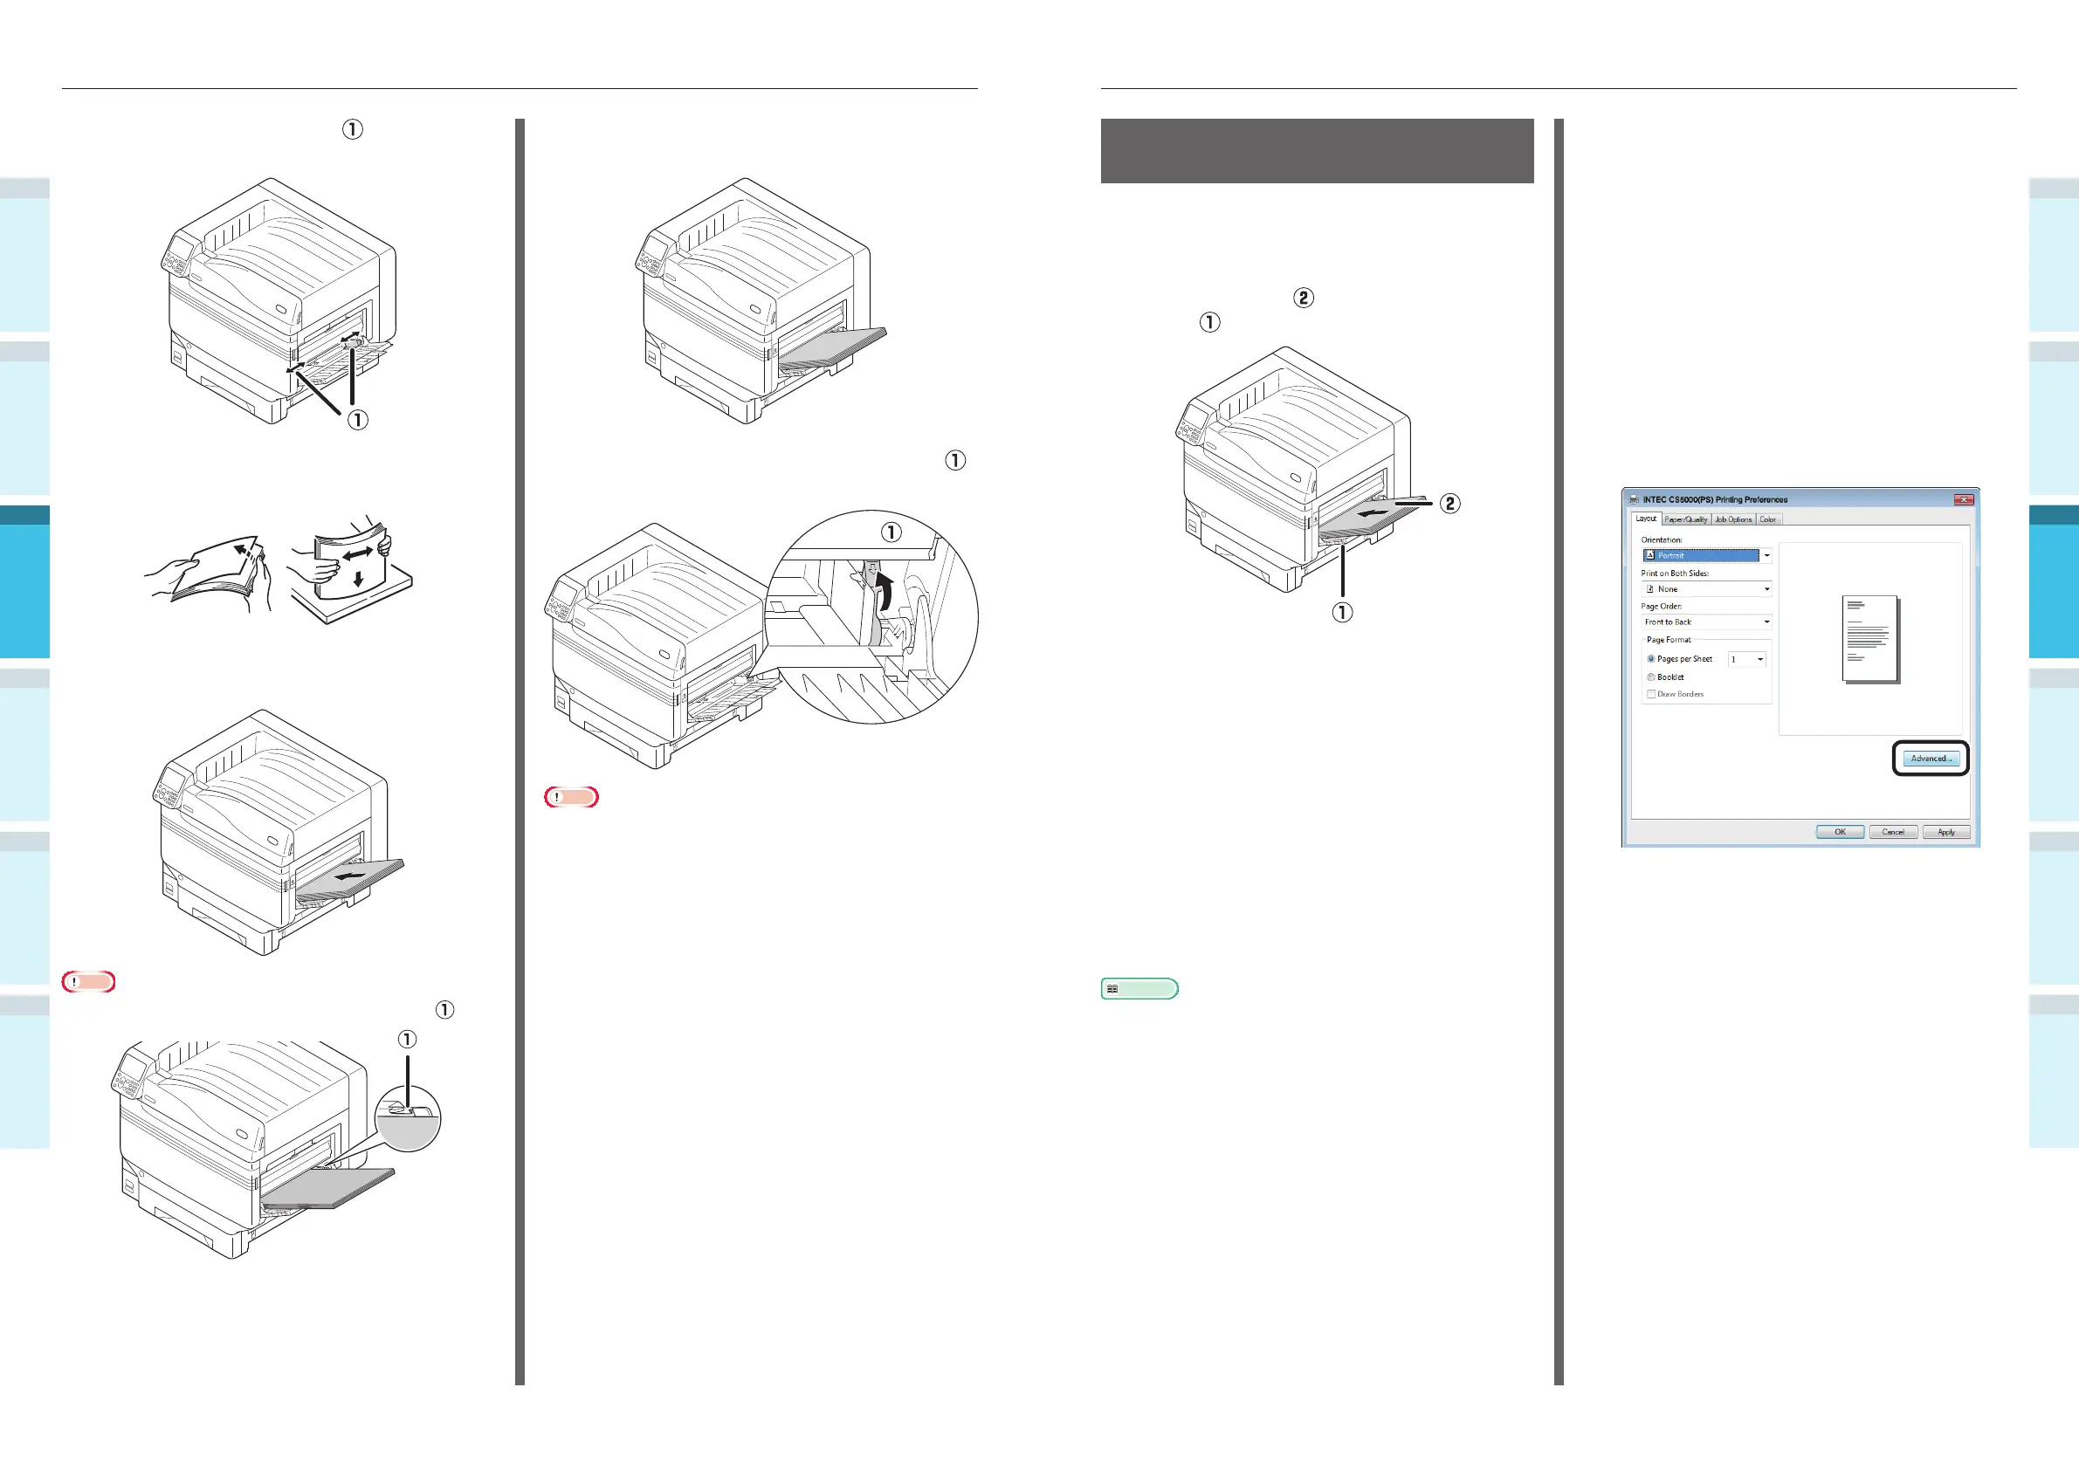2079x1470 pixels.
Task: Open the Page Order dropdown
Action: point(1766,622)
